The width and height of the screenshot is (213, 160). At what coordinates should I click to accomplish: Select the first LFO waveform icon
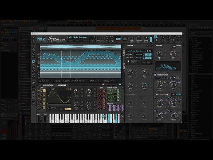pos(40,91)
